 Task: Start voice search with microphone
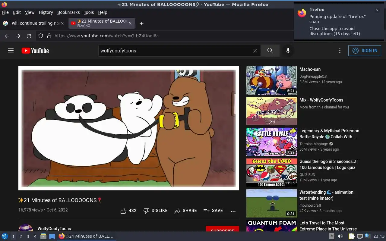pos(288,51)
